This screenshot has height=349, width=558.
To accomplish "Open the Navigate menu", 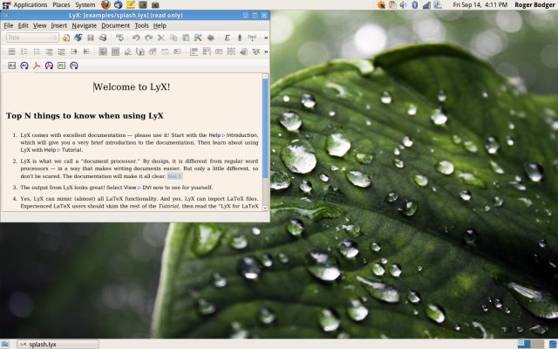I will 84,25.
